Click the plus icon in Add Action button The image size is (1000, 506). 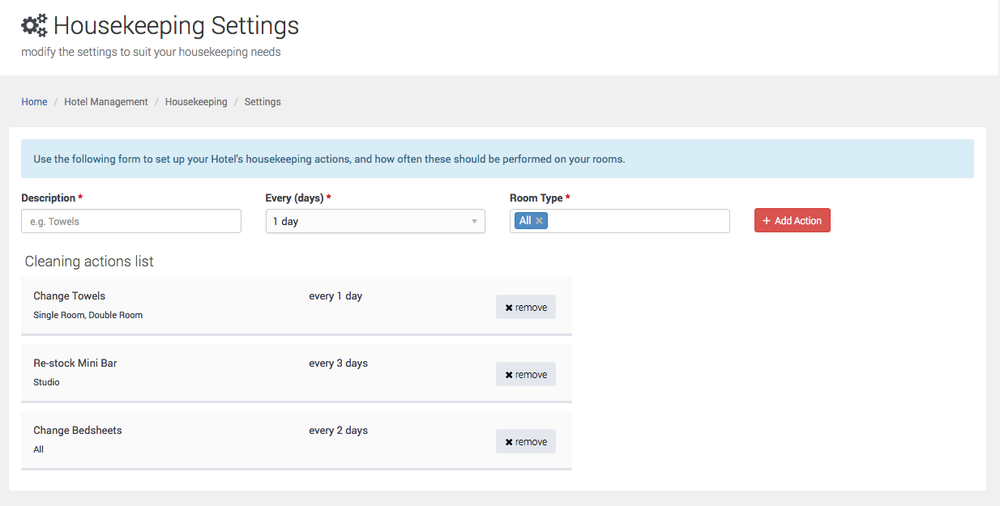[x=767, y=221]
